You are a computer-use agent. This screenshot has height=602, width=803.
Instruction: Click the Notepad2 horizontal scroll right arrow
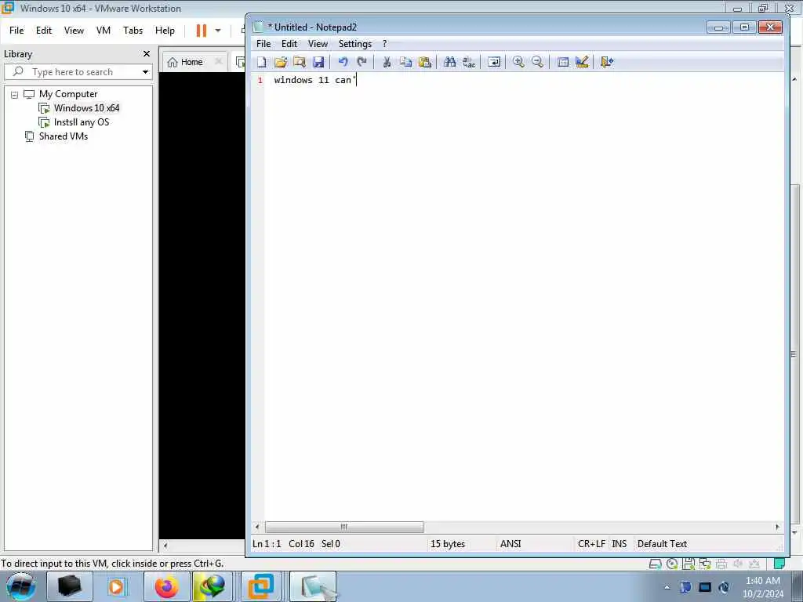click(777, 527)
